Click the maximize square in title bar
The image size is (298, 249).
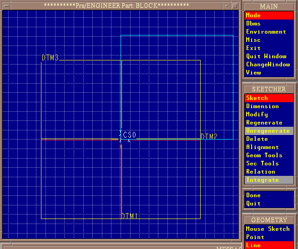[235, 6]
